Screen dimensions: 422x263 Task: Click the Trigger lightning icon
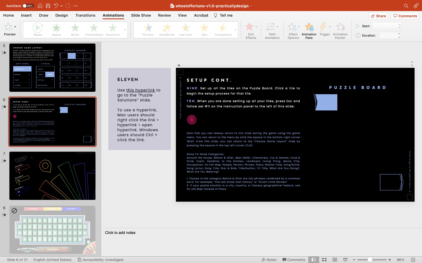tap(323, 27)
